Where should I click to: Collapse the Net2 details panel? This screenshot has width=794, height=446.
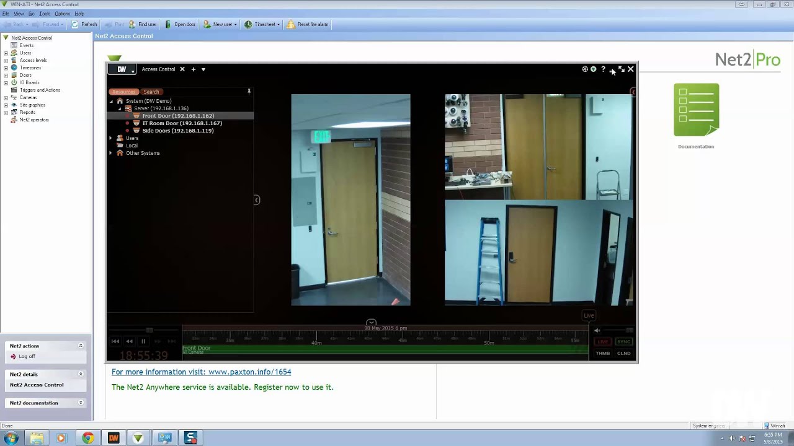(x=81, y=374)
